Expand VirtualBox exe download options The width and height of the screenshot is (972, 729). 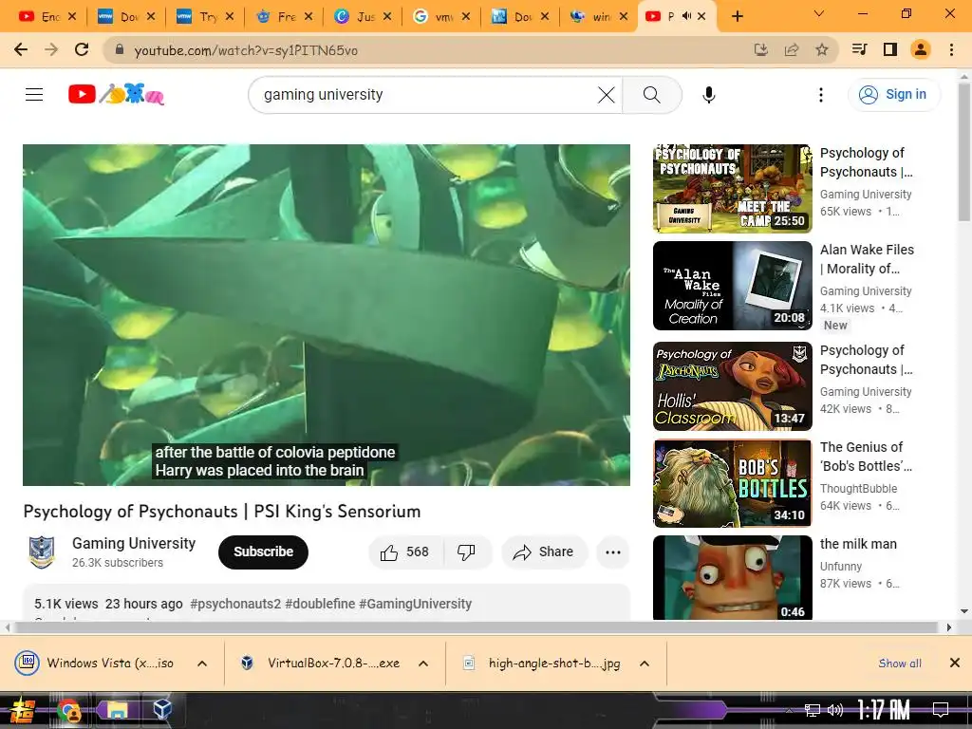click(423, 664)
